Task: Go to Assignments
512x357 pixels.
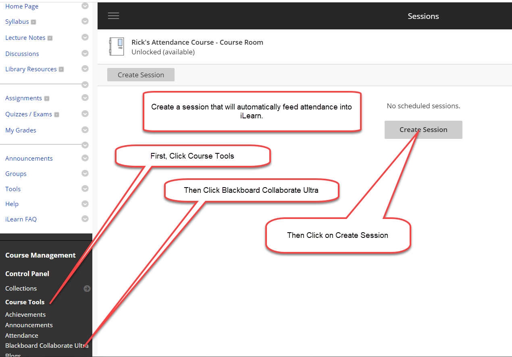Action: [23, 98]
